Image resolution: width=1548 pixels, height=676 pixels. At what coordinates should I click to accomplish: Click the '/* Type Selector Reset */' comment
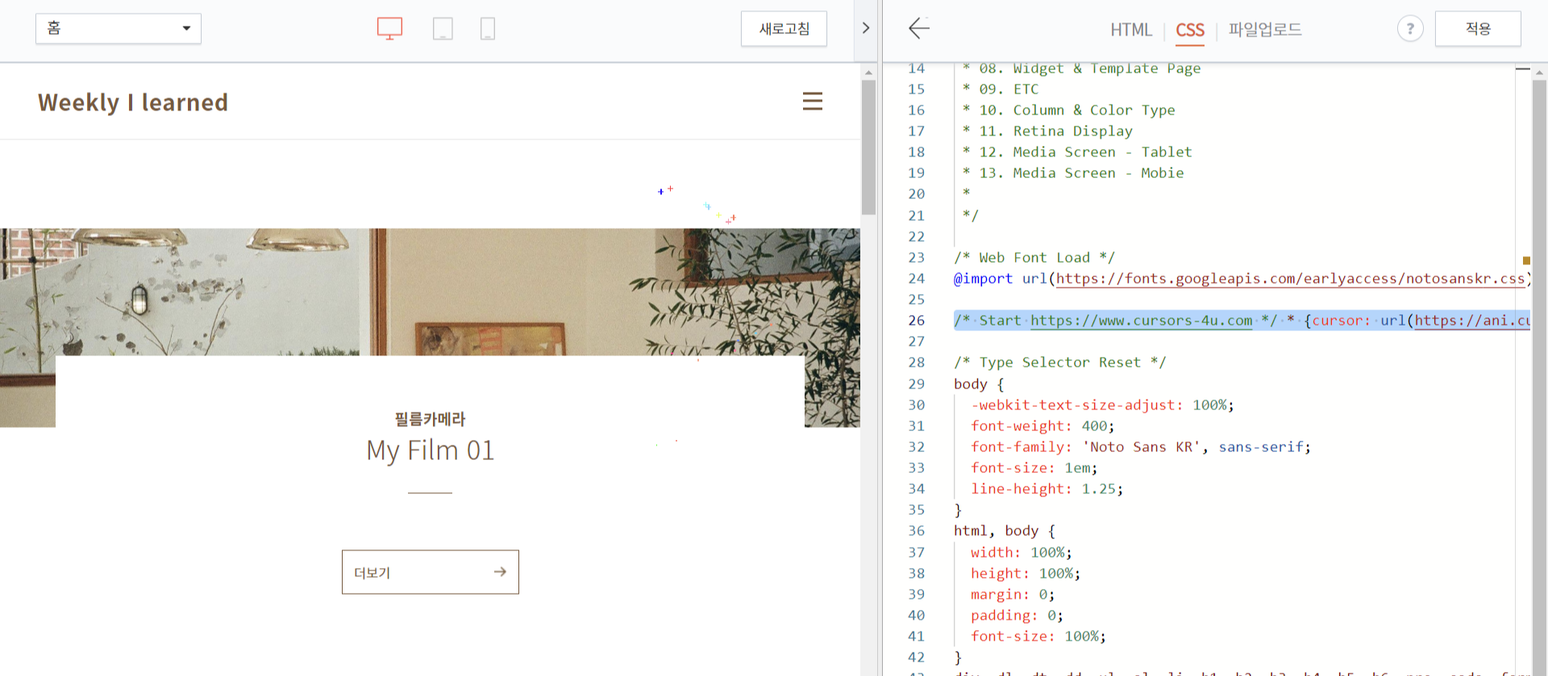[x=1059, y=363]
